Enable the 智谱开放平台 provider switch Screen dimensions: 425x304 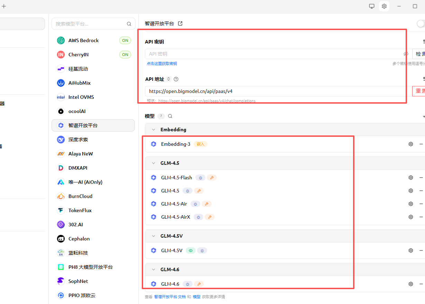click(421, 23)
